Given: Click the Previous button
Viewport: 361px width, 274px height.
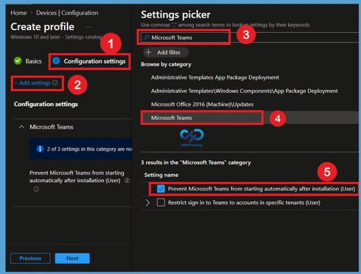Looking at the screenshot, I should pos(30,258).
